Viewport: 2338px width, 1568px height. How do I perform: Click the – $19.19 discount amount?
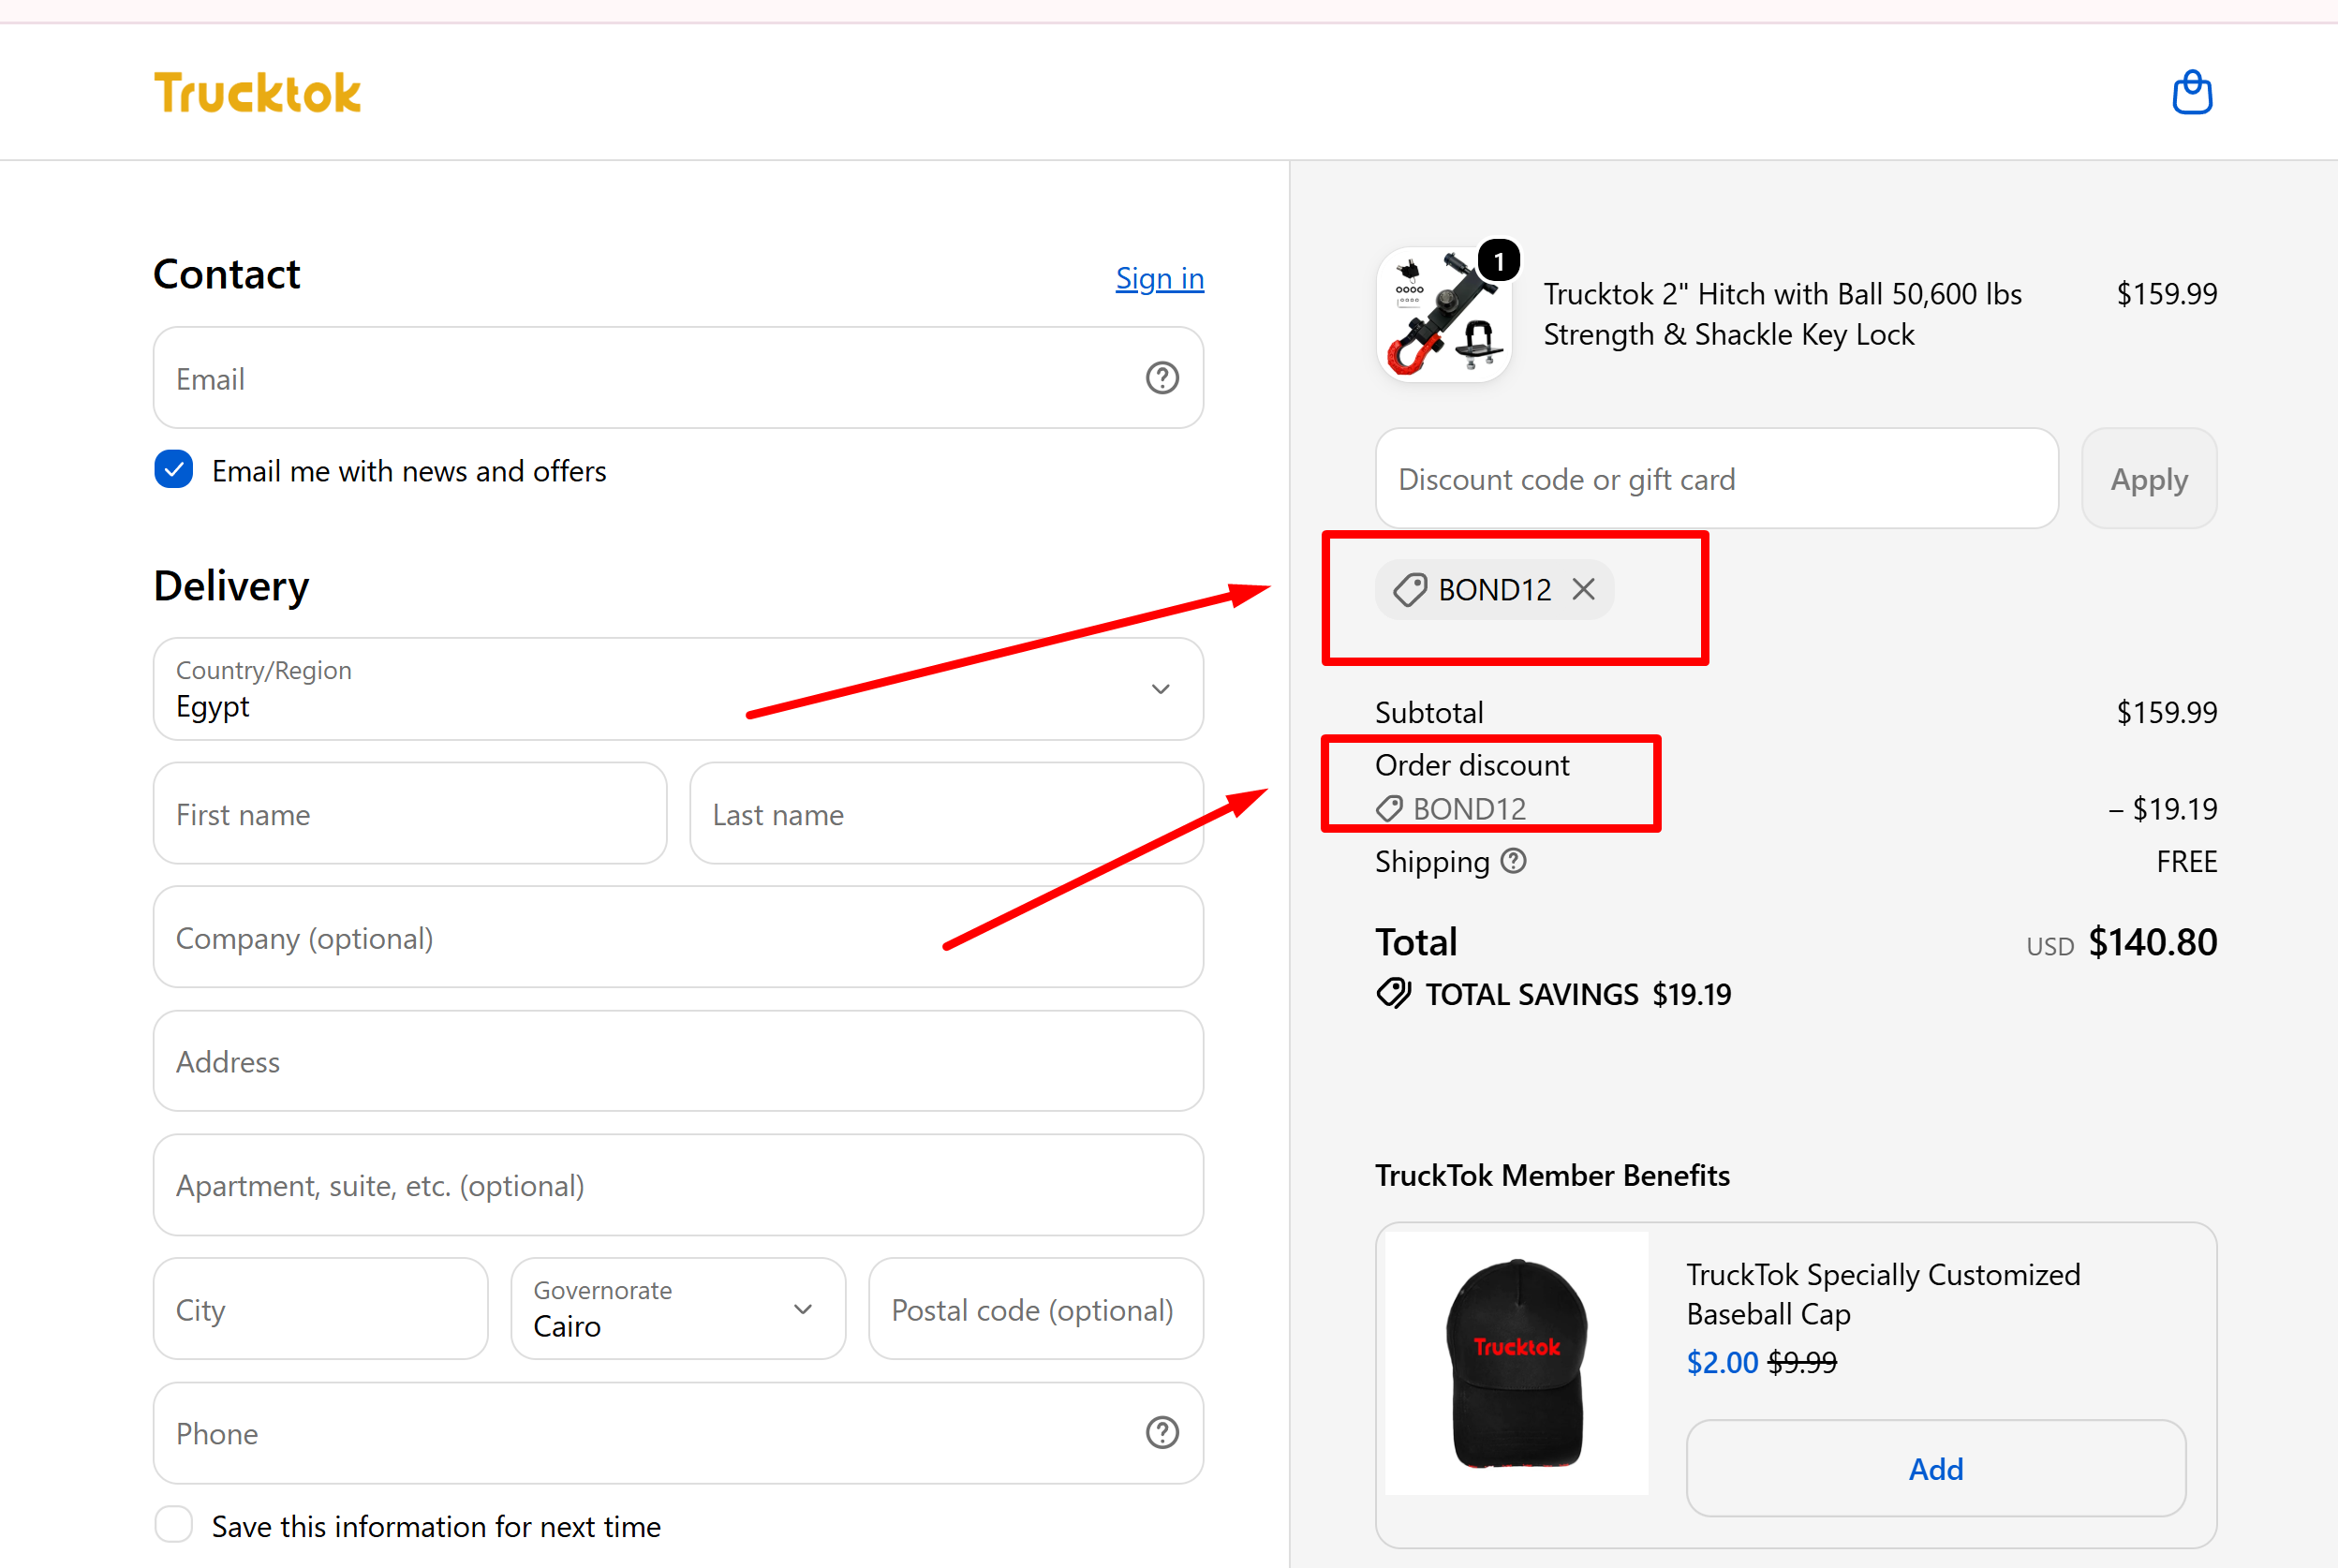[2163, 808]
